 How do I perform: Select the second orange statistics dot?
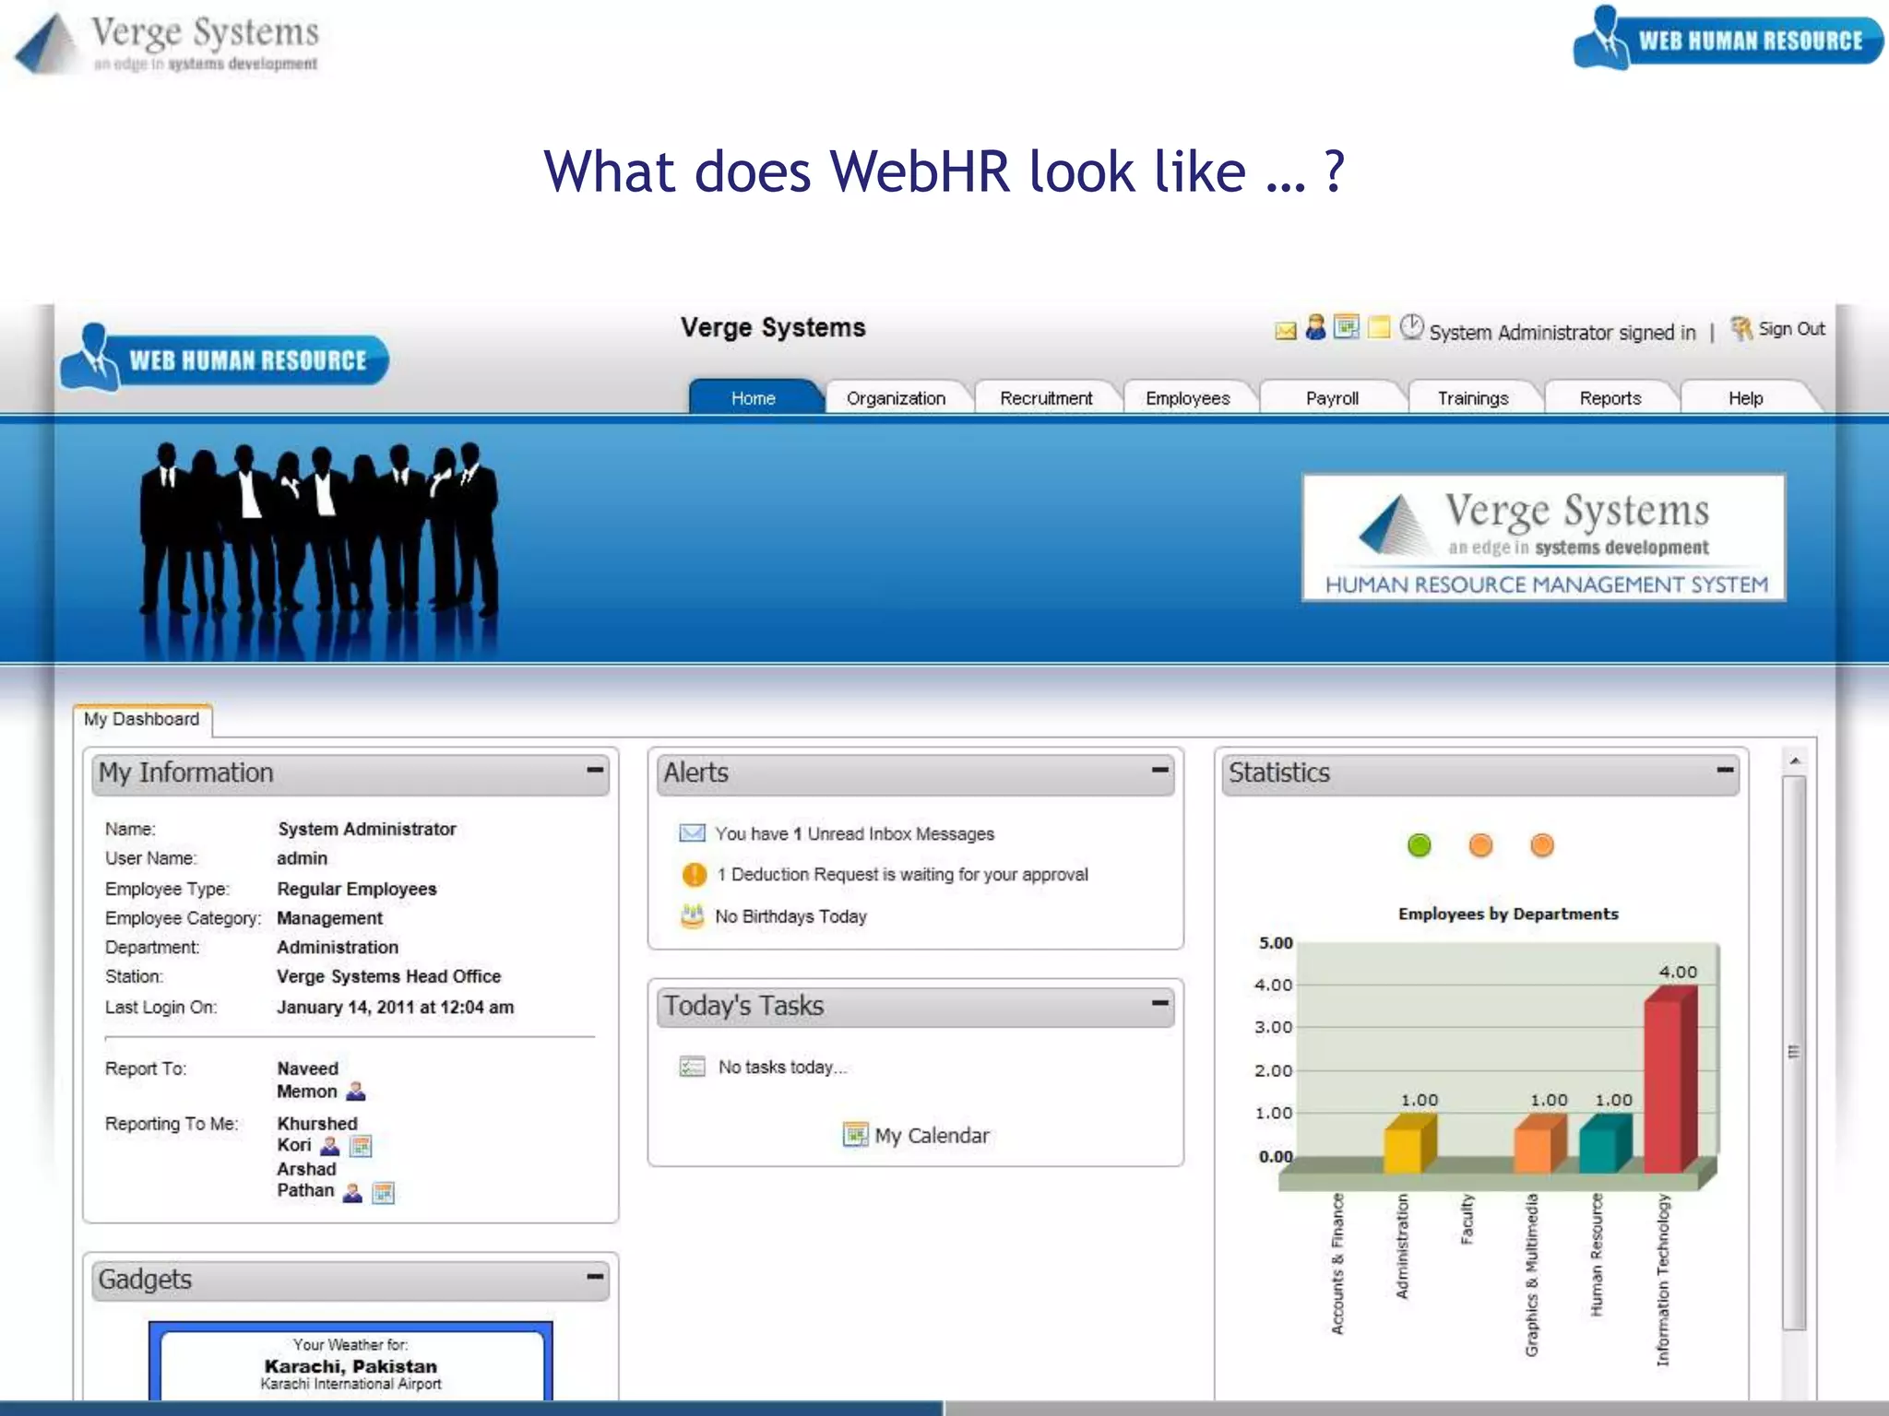click(1542, 845)
